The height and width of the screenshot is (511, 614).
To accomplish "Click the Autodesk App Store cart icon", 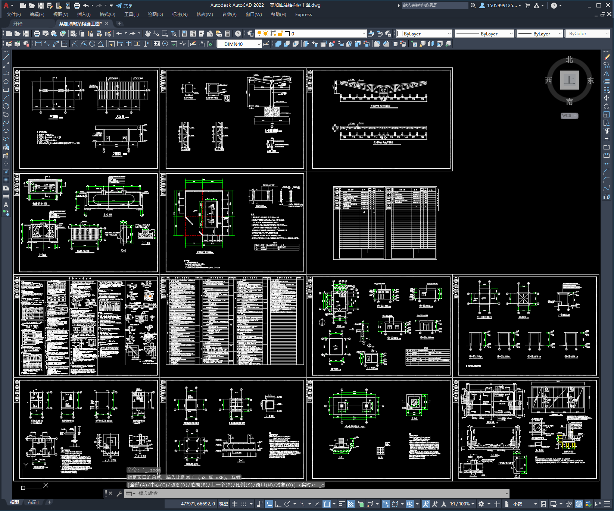I will 528,6.
